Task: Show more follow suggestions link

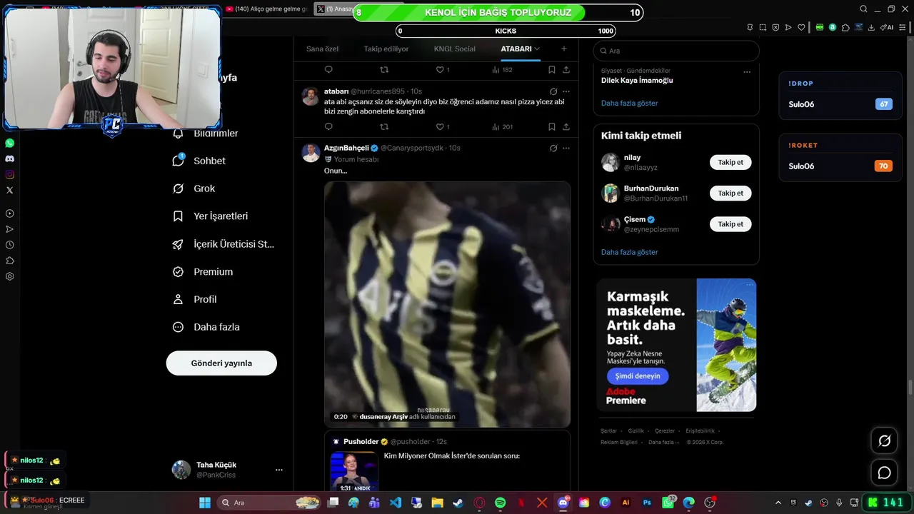Action: (630, 252)
